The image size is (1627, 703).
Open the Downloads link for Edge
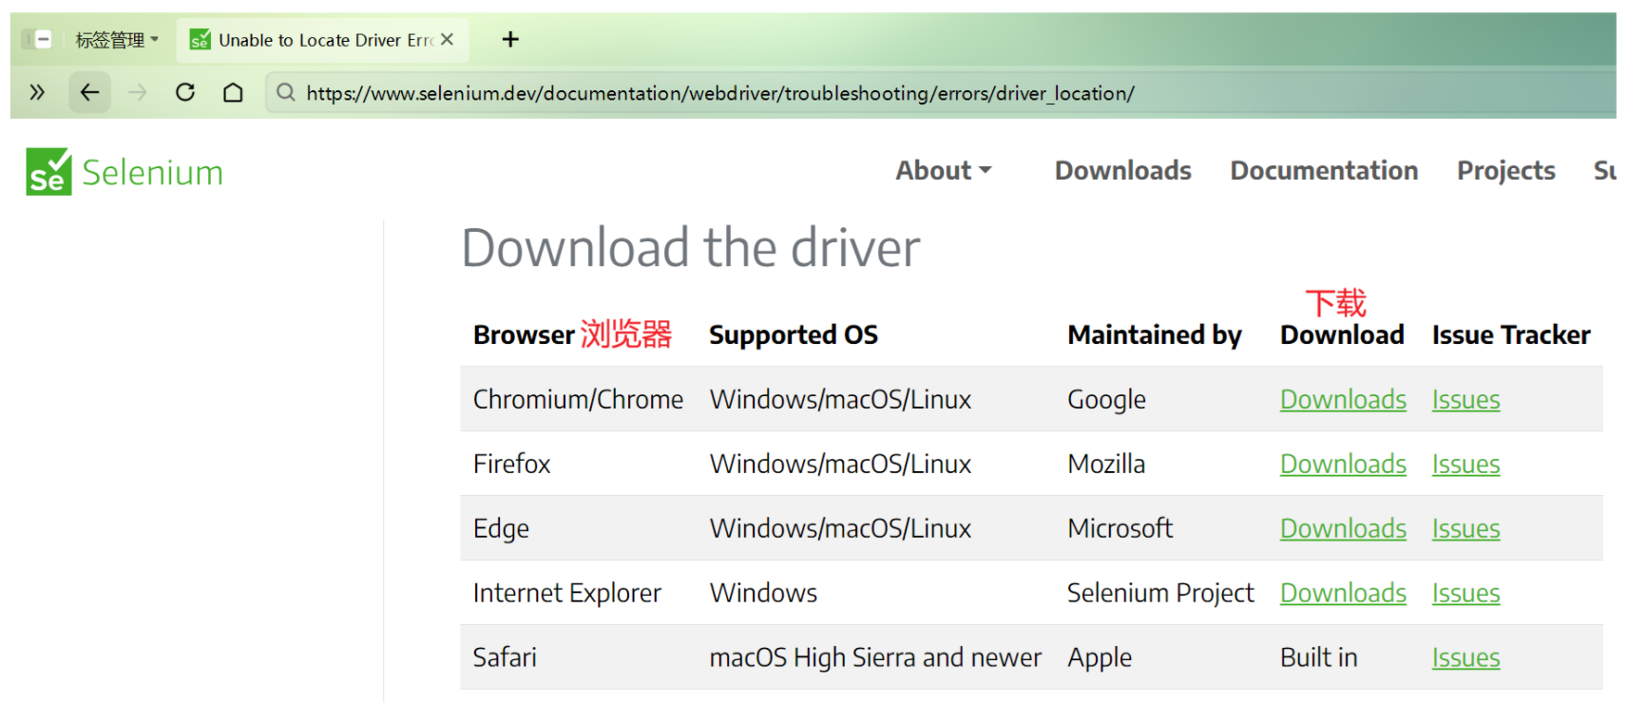1343,529
